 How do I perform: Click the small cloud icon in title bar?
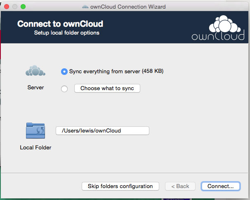point(85,7)
